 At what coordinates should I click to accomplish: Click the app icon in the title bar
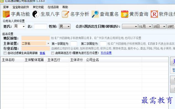point(2,1)
